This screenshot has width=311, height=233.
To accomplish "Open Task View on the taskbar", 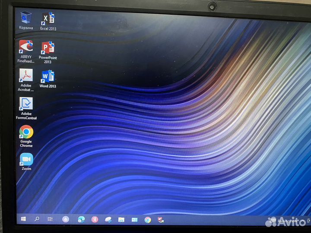I will [x=50, y=219].
